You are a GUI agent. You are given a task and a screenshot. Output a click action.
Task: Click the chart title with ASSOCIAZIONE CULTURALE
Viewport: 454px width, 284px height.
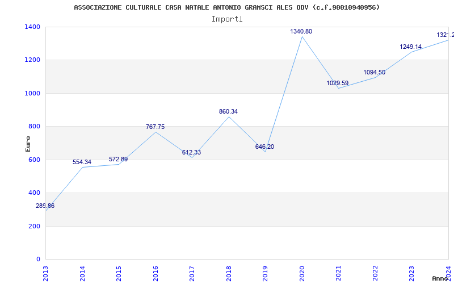click(227, 7)
